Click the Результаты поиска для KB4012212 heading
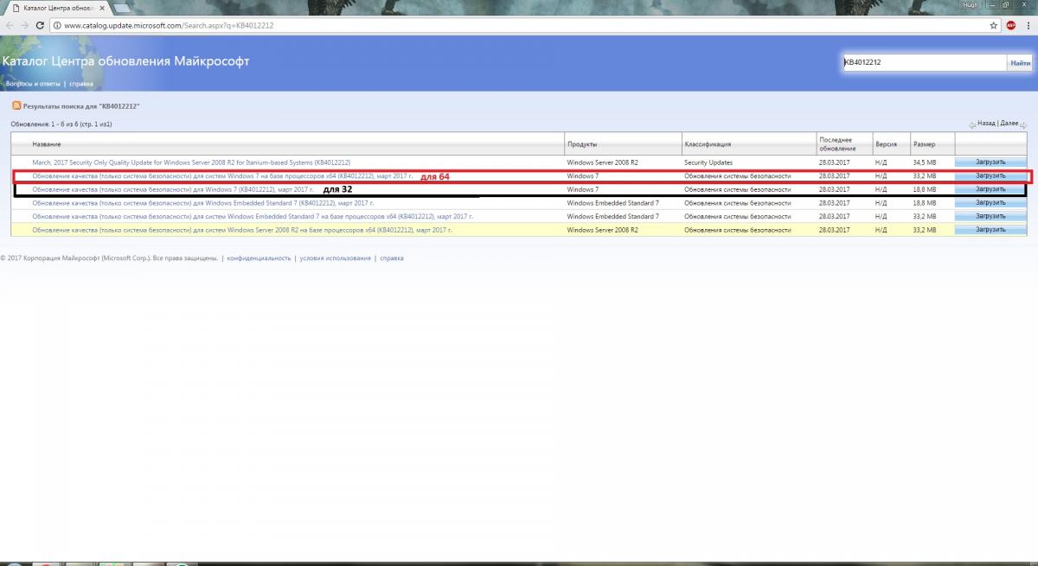The width and height of the screenshot is (1038, 566). [x=81, y=105]
